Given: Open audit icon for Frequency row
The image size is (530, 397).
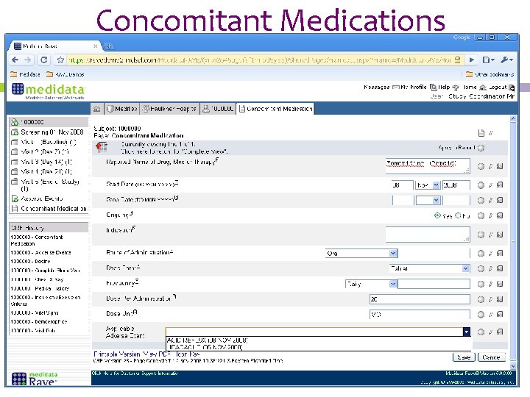Looking at the screenshot, I should (x=500, y=284).
